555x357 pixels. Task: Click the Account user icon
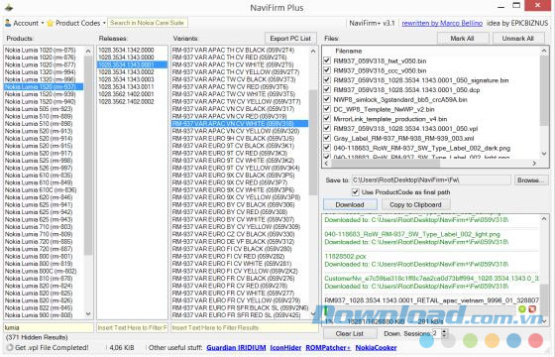point(8,23)
